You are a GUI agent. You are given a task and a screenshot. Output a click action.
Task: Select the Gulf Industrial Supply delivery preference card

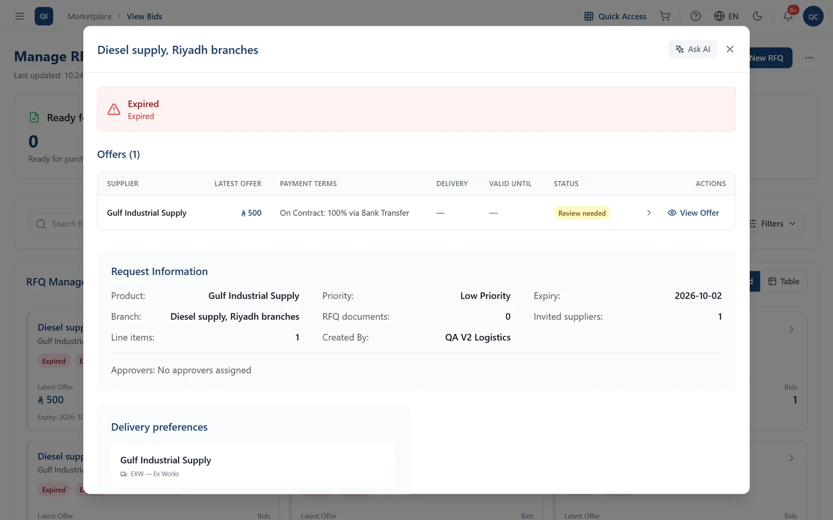point(253,465)
